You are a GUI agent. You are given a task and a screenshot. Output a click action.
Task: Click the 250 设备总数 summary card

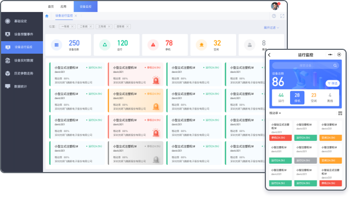(68, 45)
